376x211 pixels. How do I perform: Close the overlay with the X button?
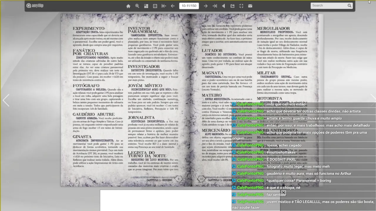pos(283,193)
